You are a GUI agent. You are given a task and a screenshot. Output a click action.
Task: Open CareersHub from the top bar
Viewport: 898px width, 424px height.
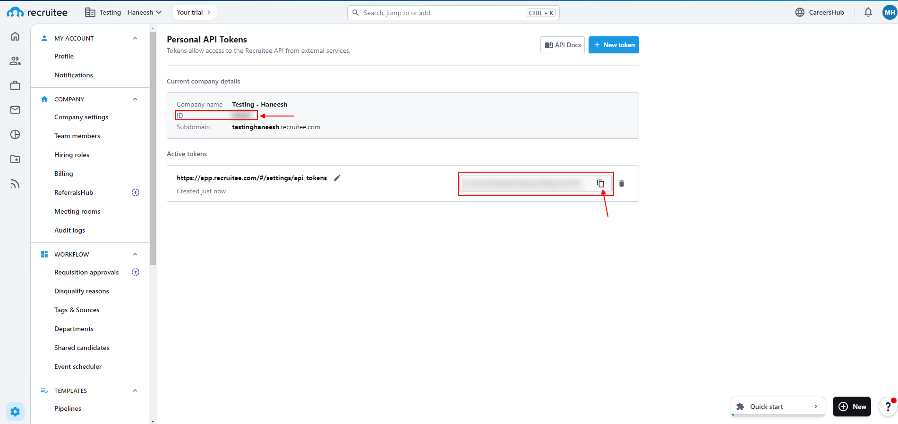[820, 12]
